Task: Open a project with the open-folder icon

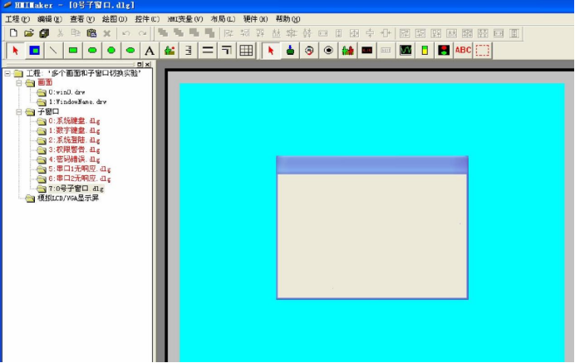Action: point(28,33)
